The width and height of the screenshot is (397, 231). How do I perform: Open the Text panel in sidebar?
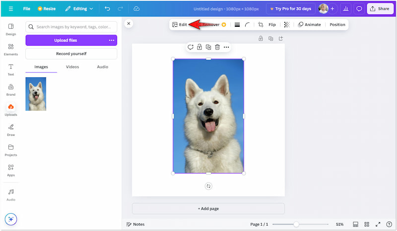click(x=11, y=69)
